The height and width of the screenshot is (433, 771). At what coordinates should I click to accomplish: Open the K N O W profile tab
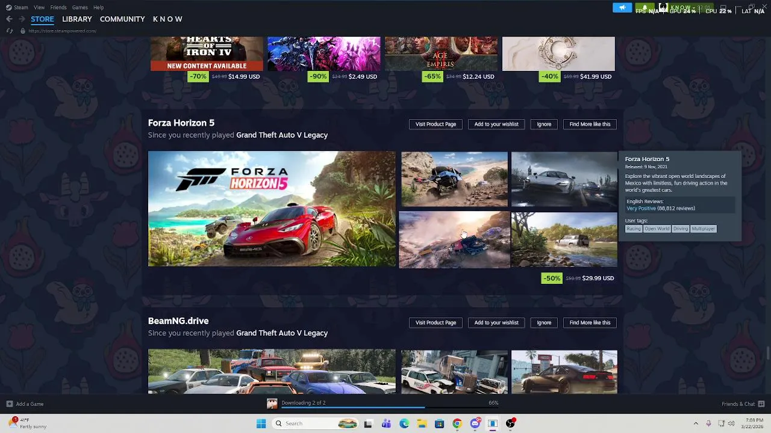[167, 19]
